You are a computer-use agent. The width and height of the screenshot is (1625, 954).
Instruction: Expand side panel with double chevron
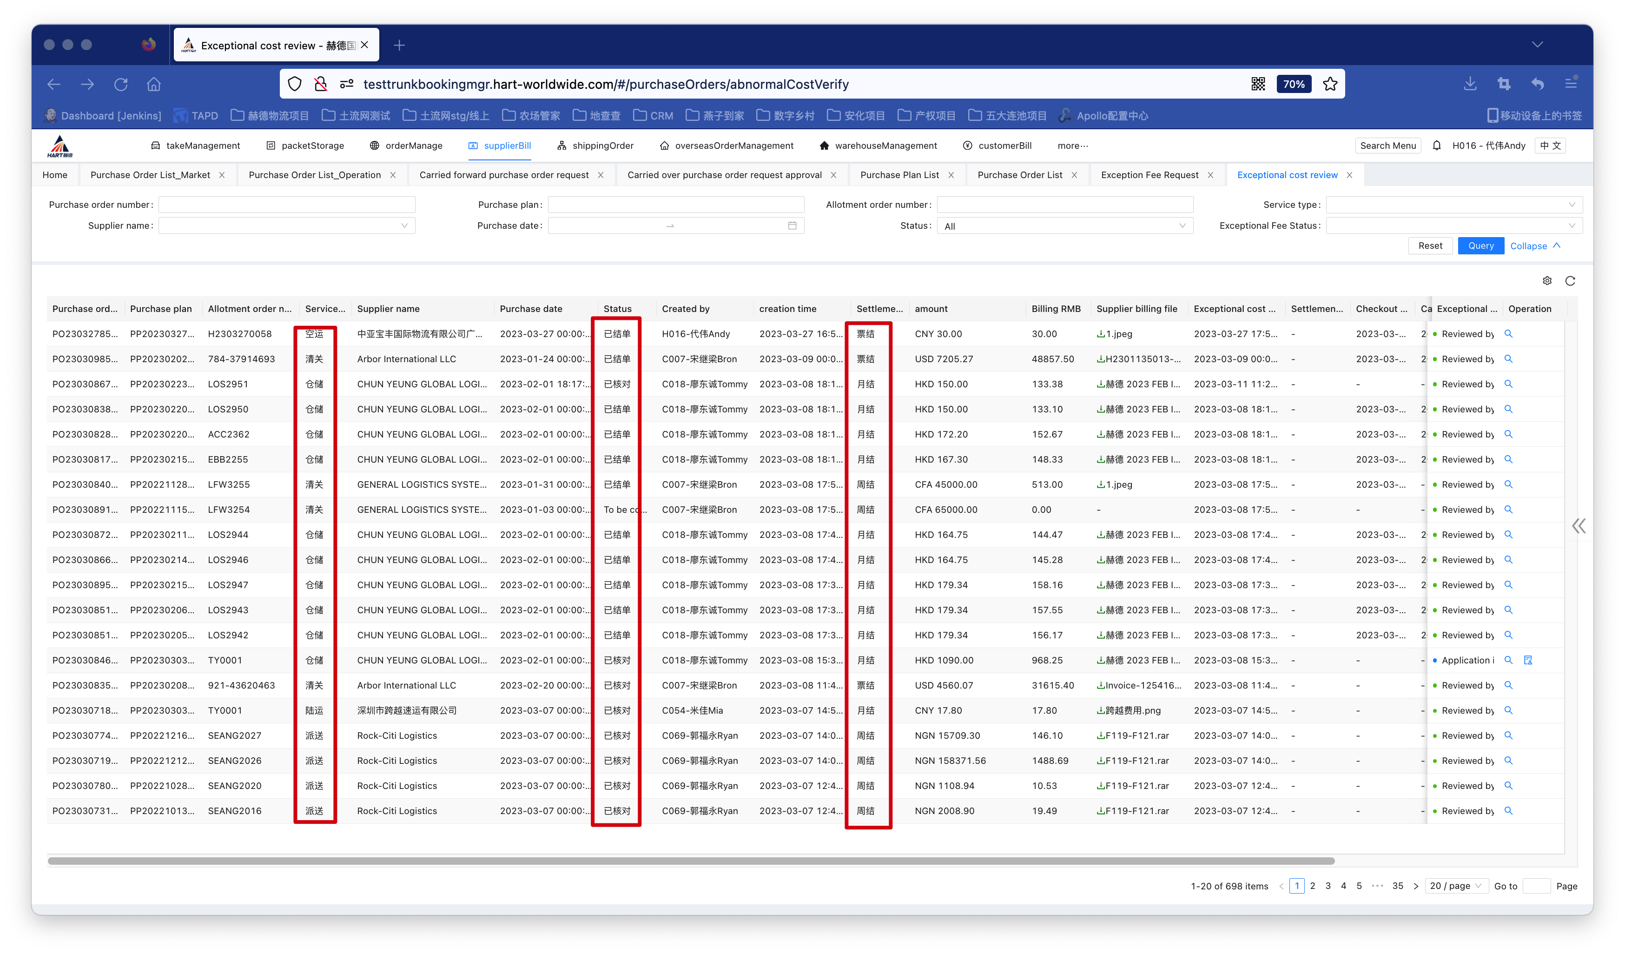1579,526
